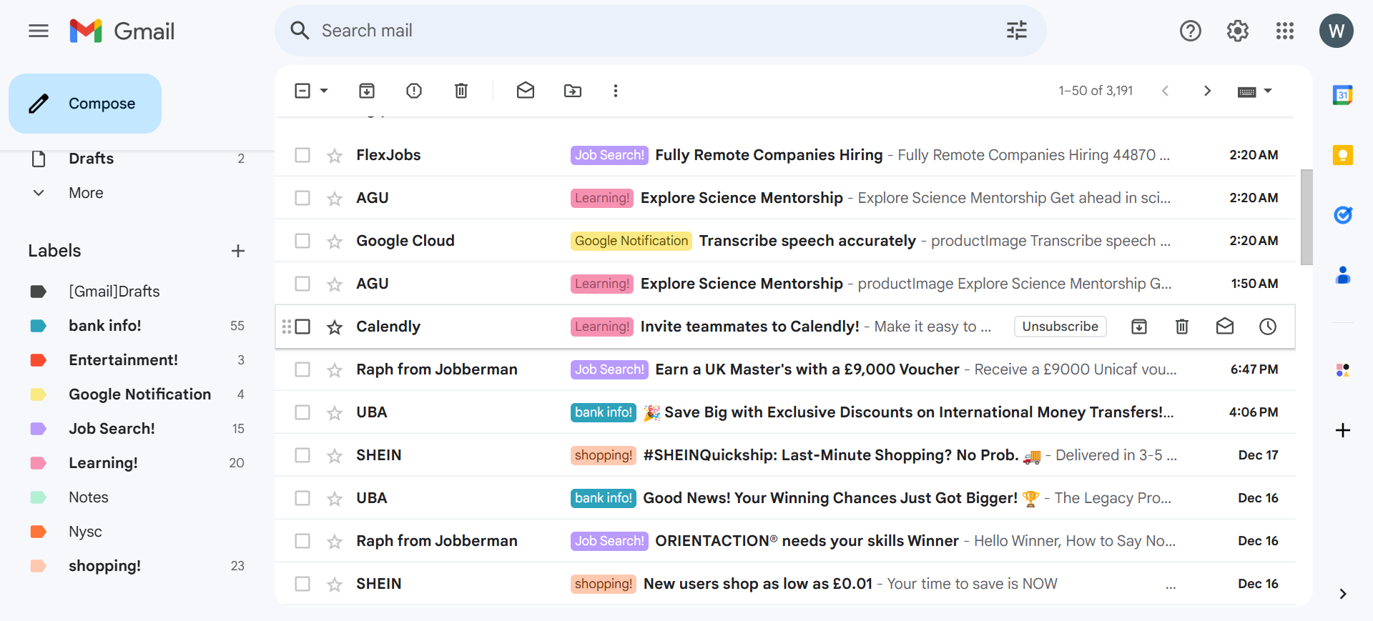Open the Support help icon
This screenshot has height=621, width=1373.
pos(1191,31)
